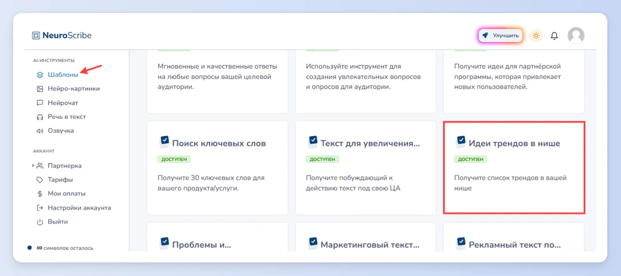Expand the Партнерка submenu arrow
This screenshot has width=621, height=276.
(33, 166)
